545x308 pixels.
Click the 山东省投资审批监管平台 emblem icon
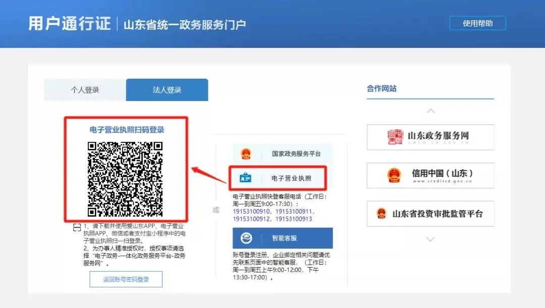381,214
